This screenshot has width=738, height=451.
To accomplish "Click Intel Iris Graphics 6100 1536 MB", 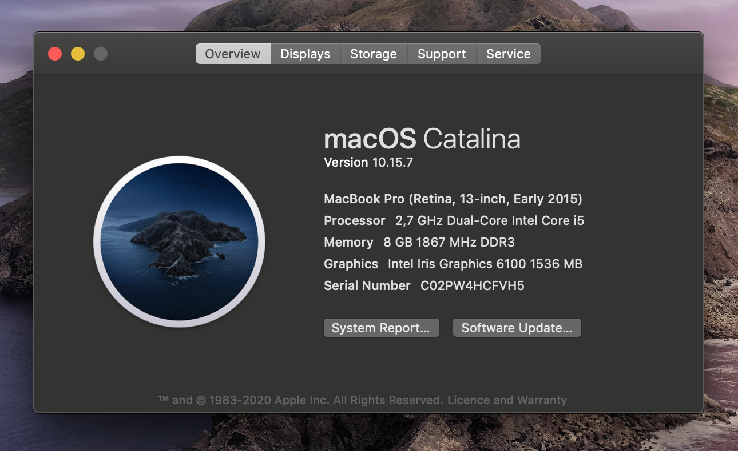I will point(485,264).
